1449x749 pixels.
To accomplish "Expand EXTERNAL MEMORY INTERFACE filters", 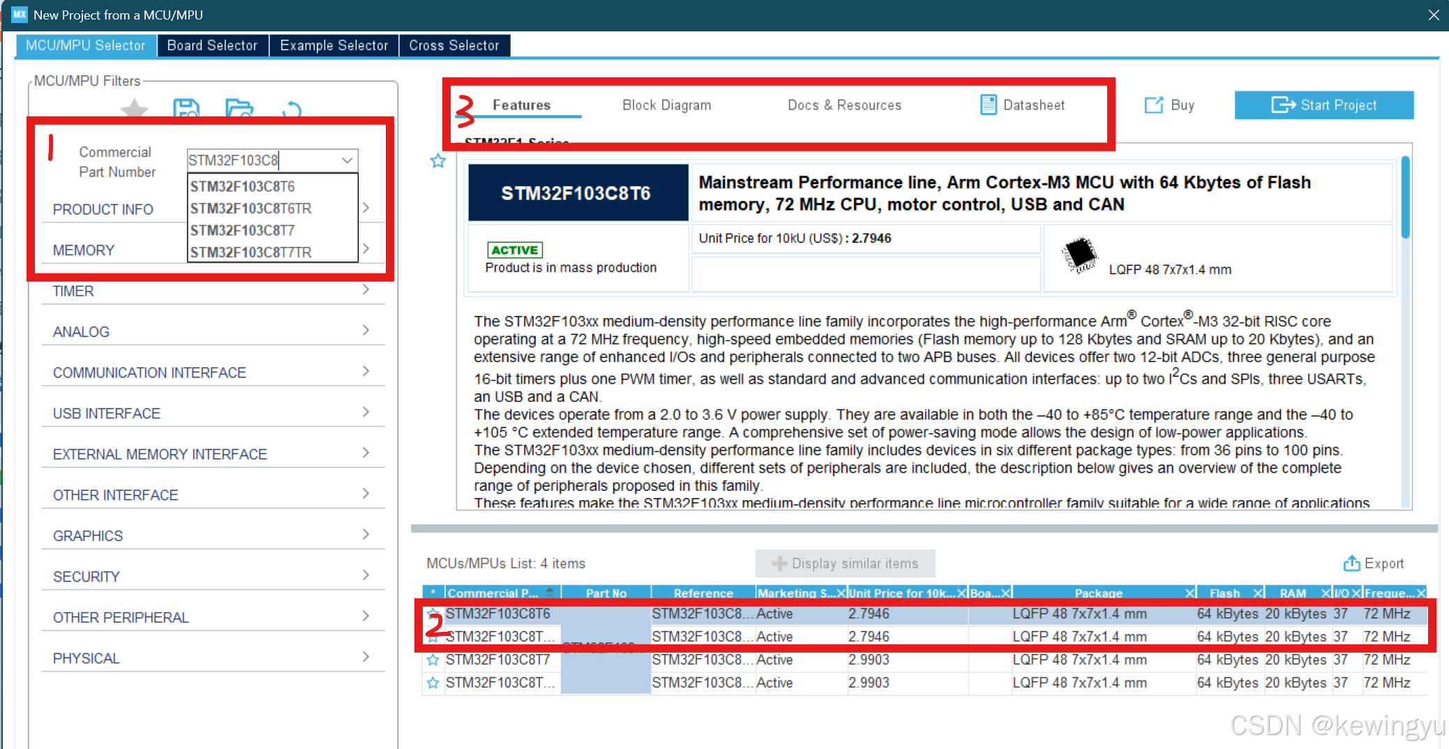I will pos(213,454).
